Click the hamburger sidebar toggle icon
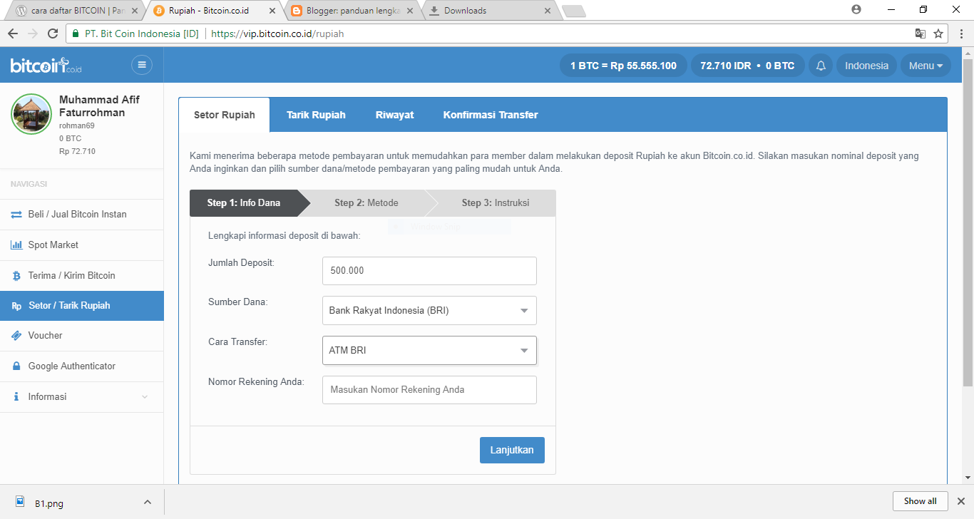974x519 pixels. click(142, 65)
